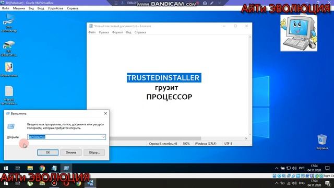Select the Run dialog taskbar button
Screen dimensions: 334x188
[x=66, y=168]
